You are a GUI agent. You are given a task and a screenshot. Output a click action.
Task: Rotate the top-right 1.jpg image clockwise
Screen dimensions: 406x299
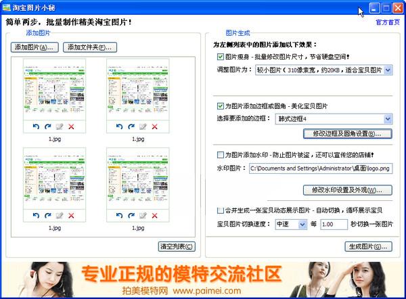click(x=131, y=127)
